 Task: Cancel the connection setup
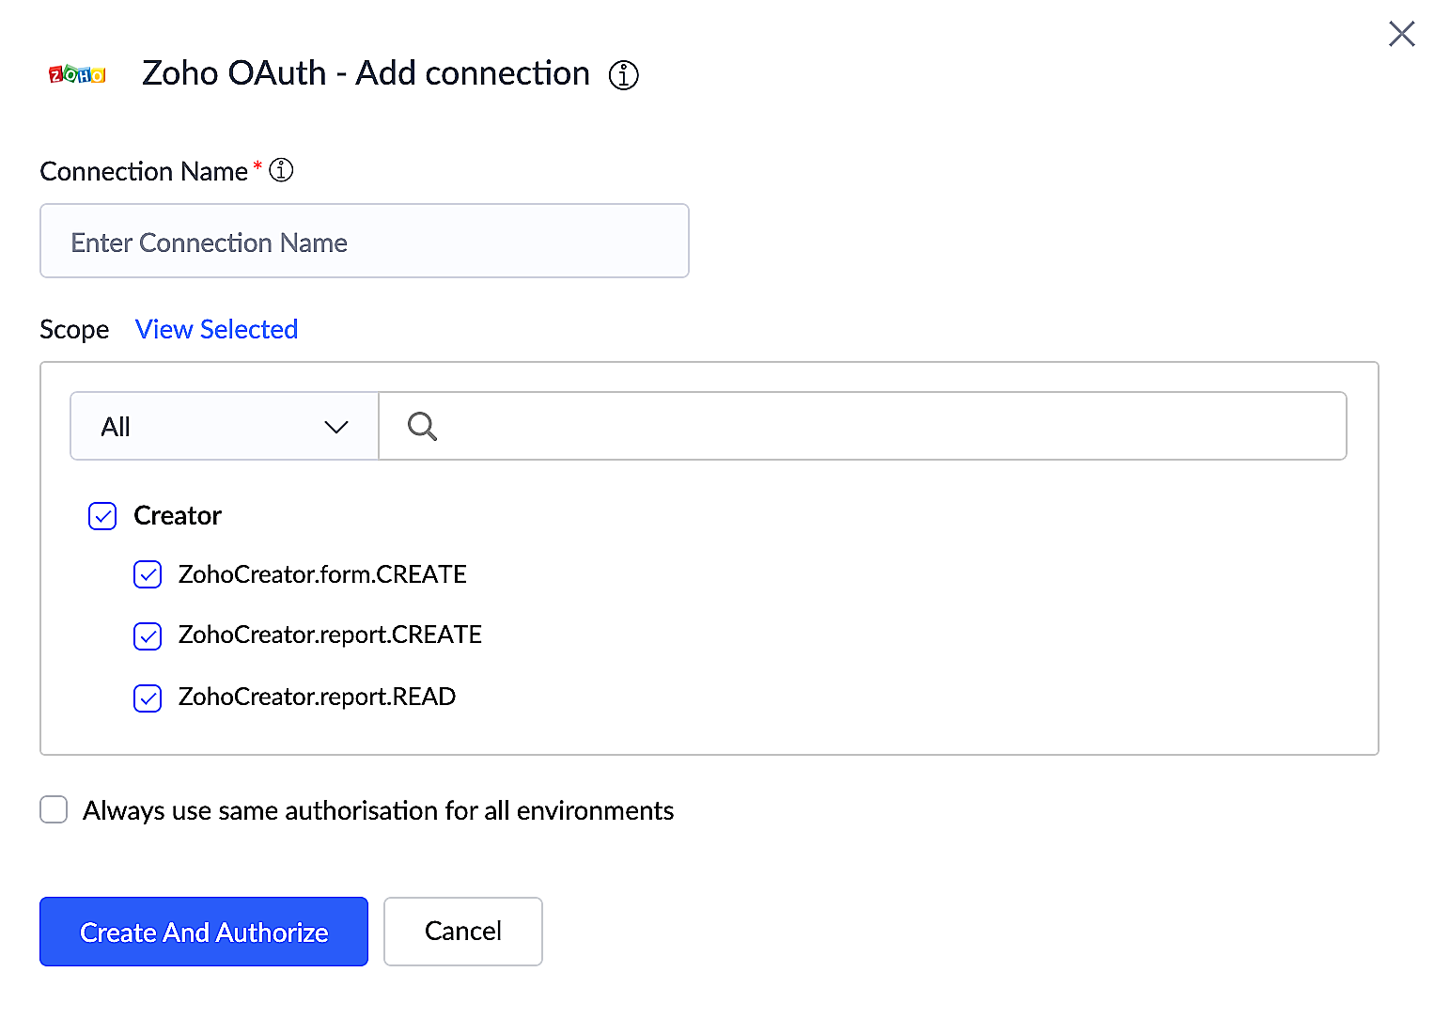462,931
